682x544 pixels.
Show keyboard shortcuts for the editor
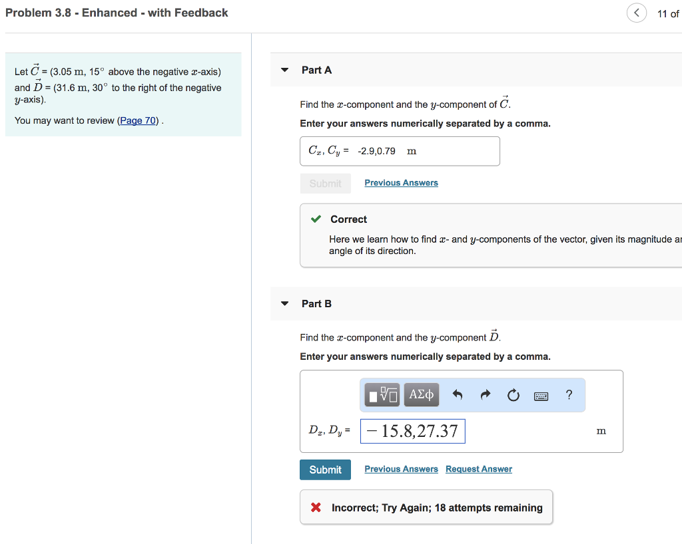coord(541,395)
